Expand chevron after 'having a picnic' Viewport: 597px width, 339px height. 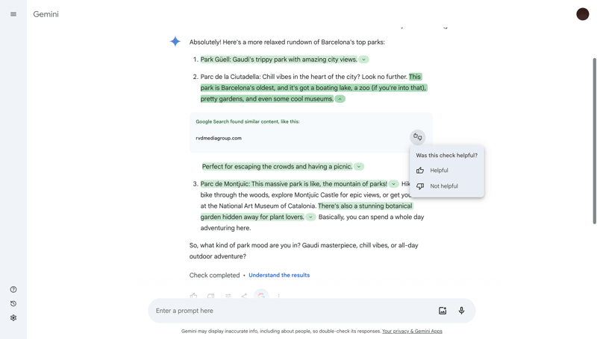[x=359, y=167]
